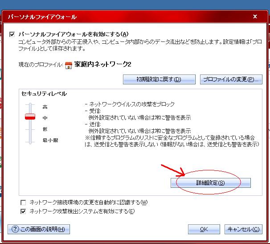Viewport: 270px width, 244px height.
Task: Open プロファイルの変更 dialog
Action: tap(230, 79)
